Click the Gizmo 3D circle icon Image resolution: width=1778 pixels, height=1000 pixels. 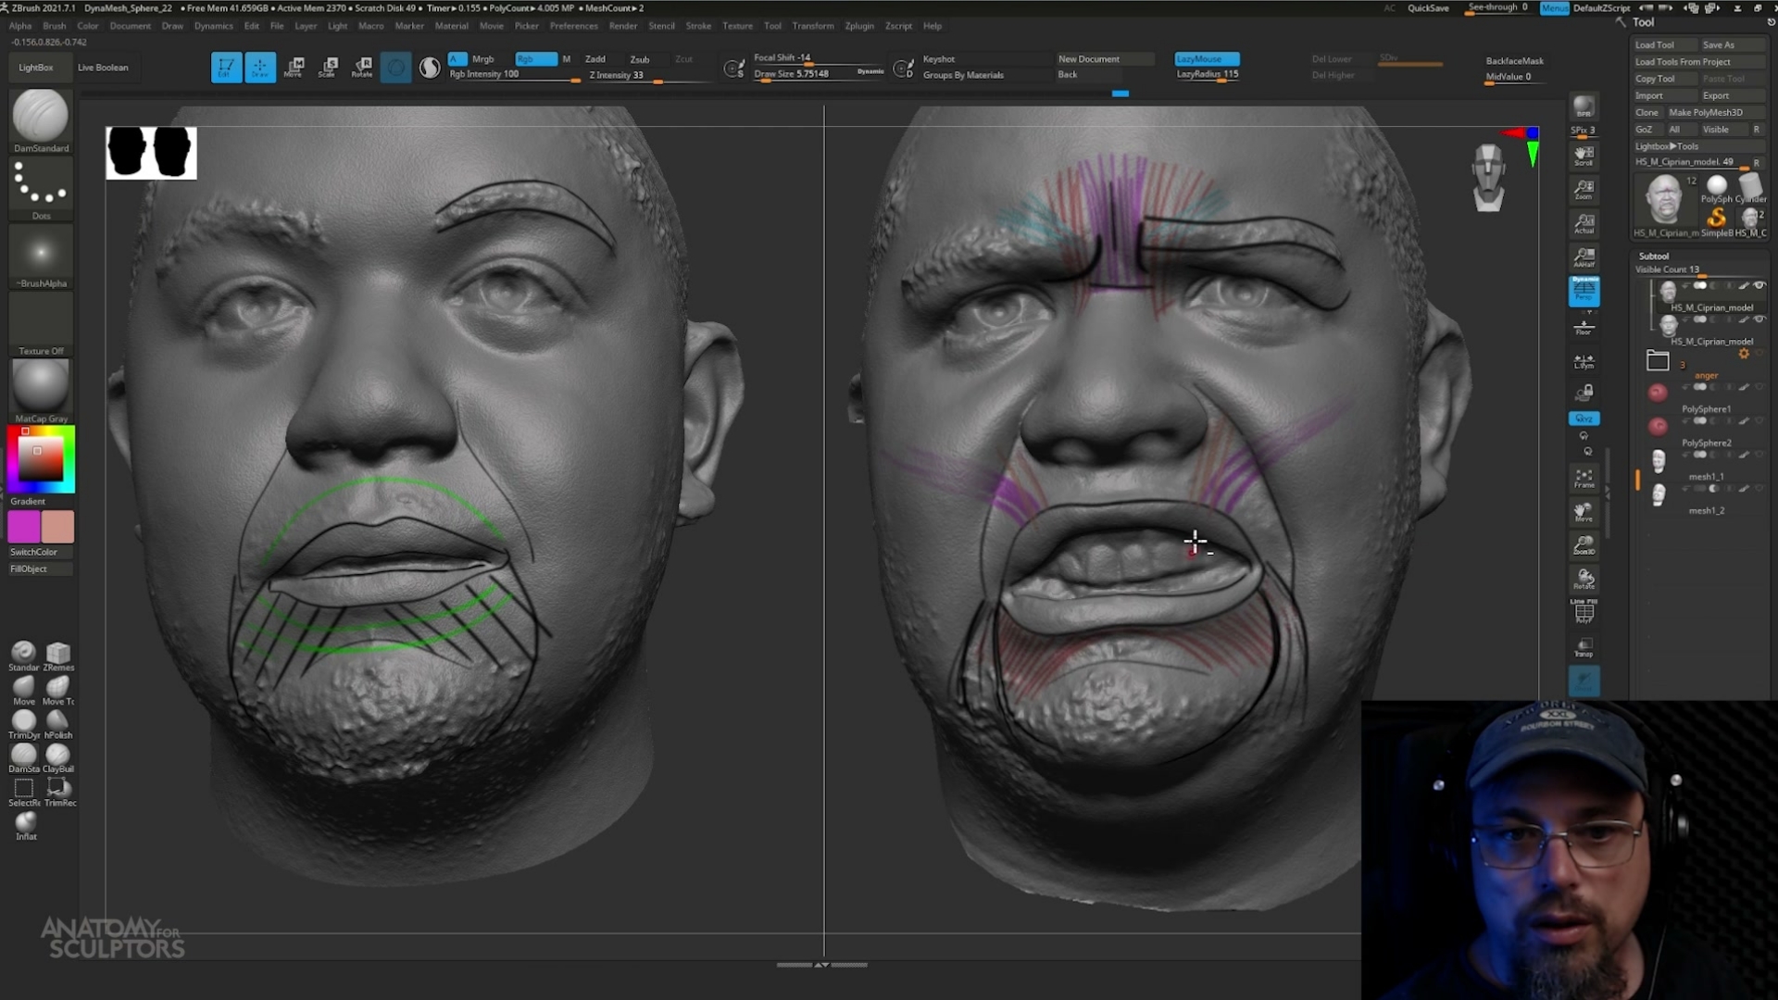pyautogui.click(x=395, y=68)
